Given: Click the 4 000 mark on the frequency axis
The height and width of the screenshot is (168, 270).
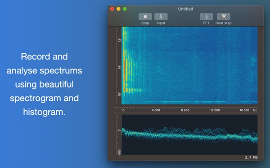Looking at the screenshot, I should 156,110.
